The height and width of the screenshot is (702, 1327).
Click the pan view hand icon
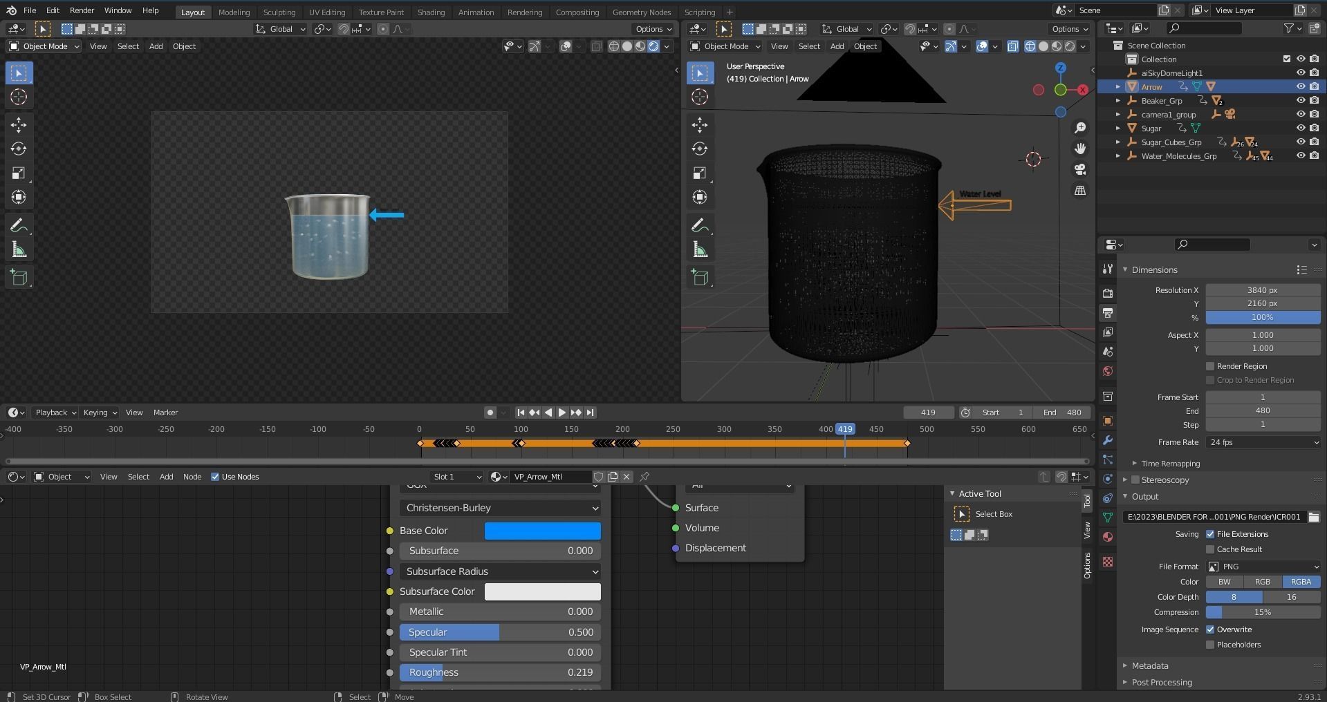coord(1080,149)
